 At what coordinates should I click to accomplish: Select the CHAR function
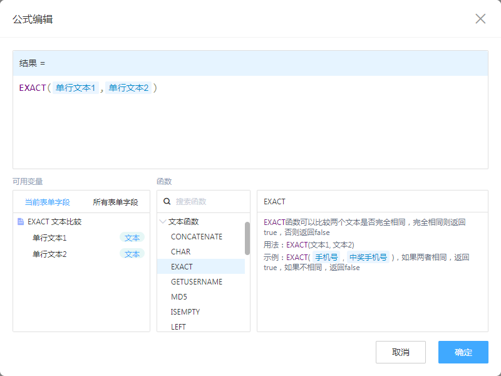tap(181, 252)
